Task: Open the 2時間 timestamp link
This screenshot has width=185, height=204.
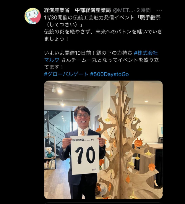Action: tap(144, 10)
